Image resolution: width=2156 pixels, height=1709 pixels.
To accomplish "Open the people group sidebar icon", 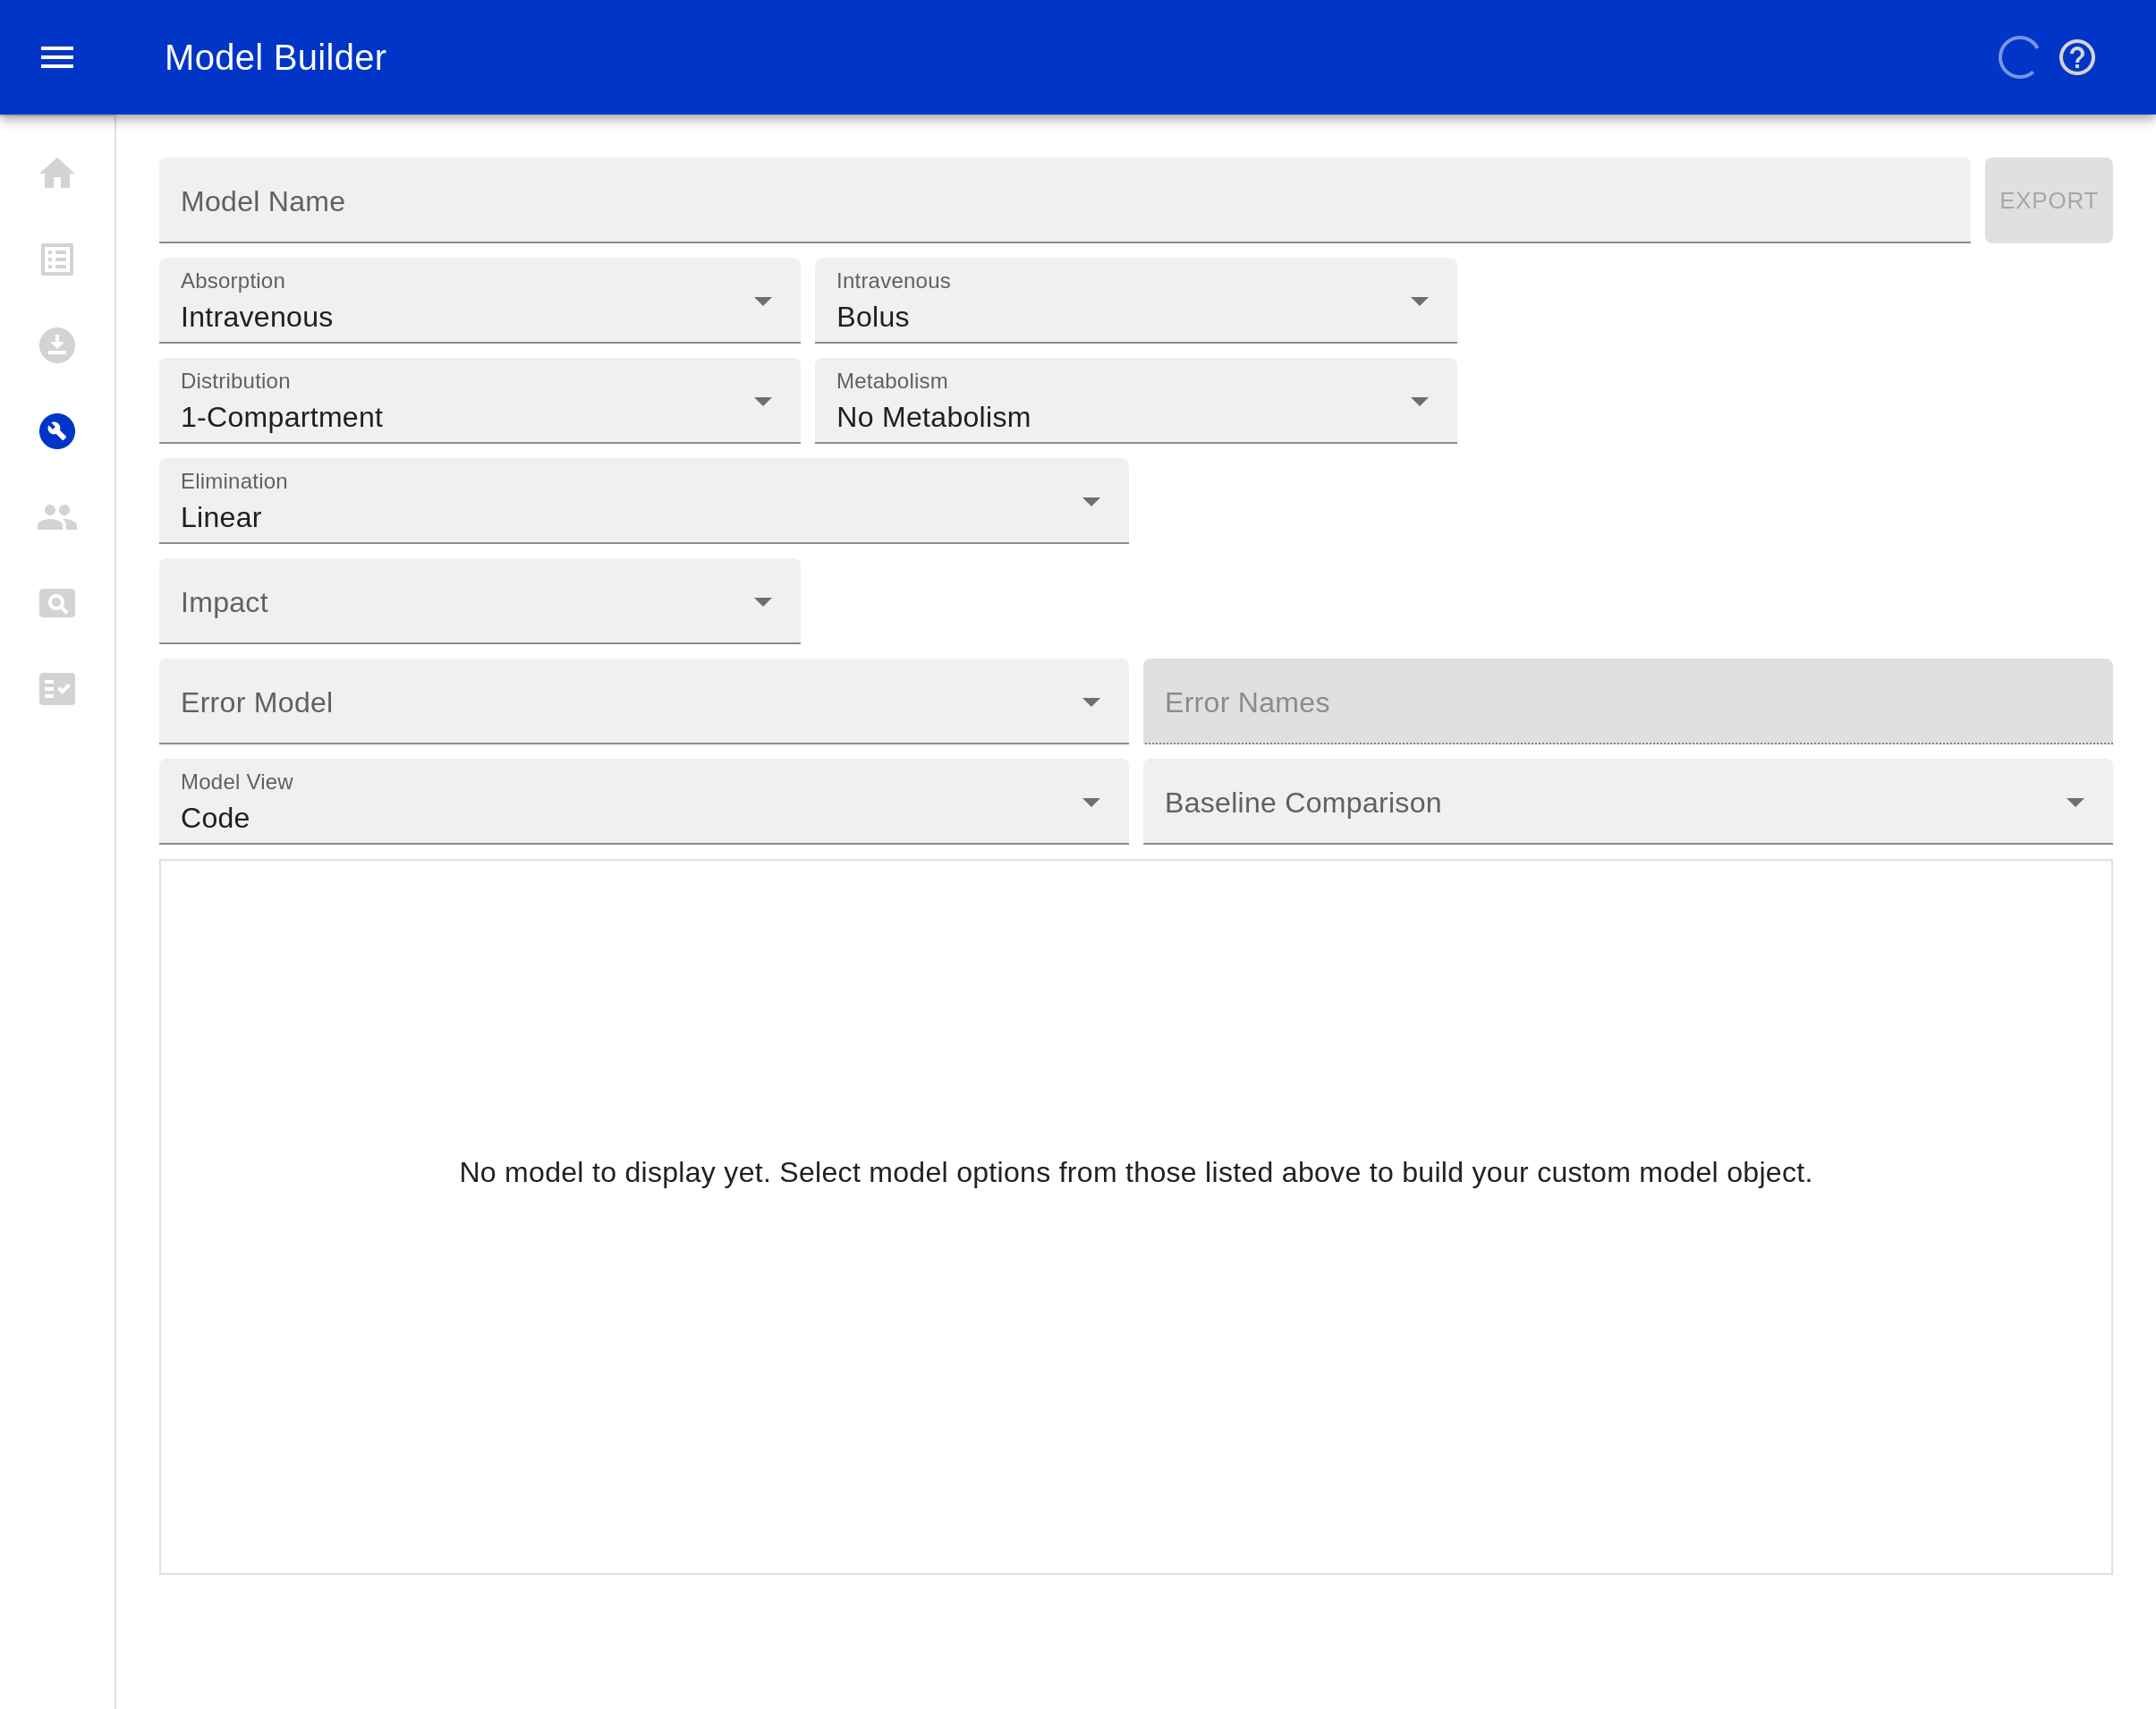I will (57, 517).
